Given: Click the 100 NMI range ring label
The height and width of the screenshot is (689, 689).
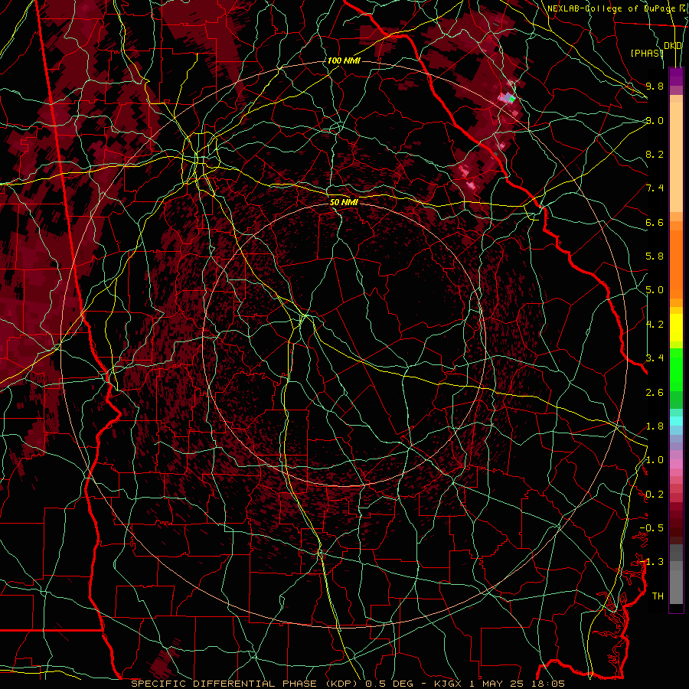Looking at the screenshot, I should click(344, 60).
